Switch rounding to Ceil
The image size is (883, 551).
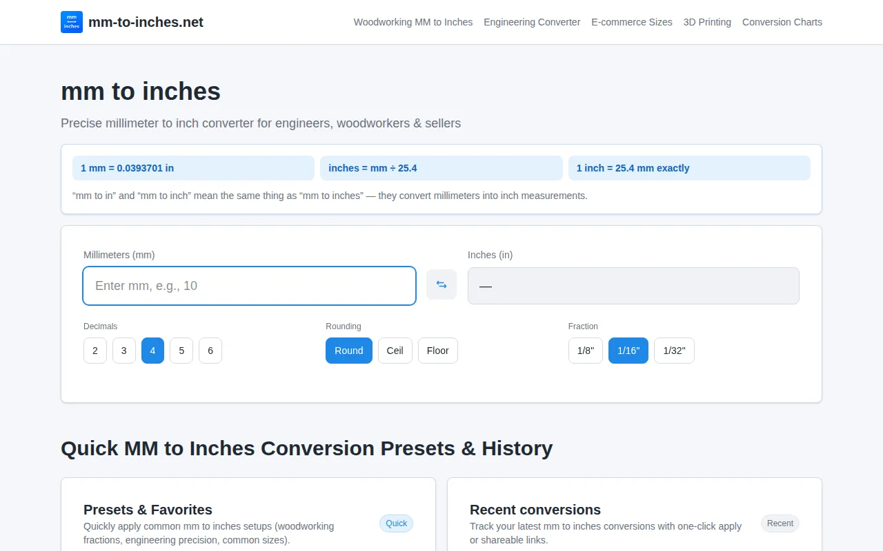pos(395,351)
